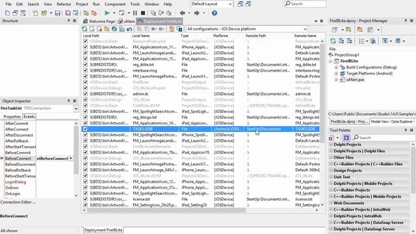Screen dimensions: 416x234
Task: Click the Remove File from Project folder icon
Action: [x=94, y=13]
